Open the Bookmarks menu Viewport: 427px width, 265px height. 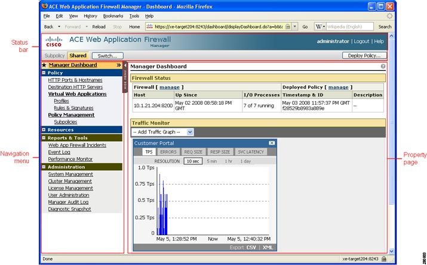112,16
